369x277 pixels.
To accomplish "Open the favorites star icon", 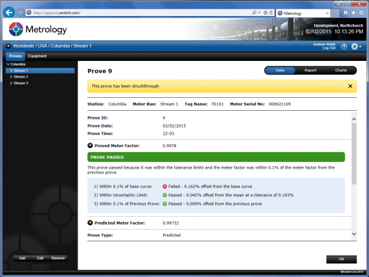I will tap(353, 13).
